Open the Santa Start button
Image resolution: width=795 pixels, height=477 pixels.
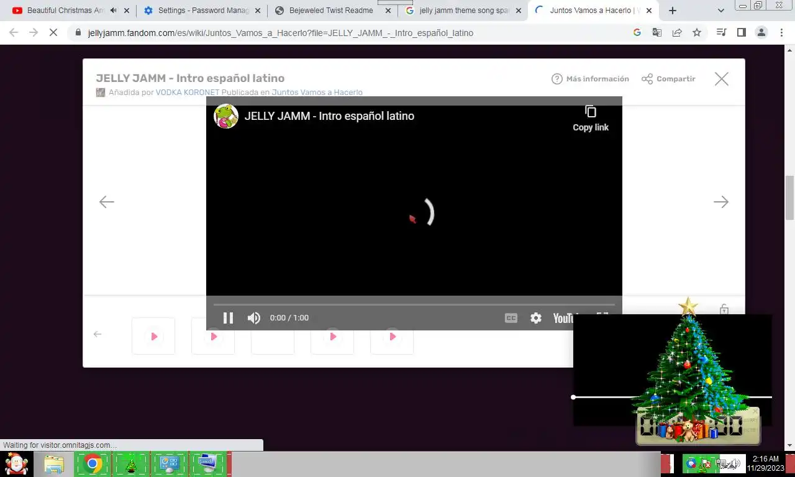click(17, 464)
